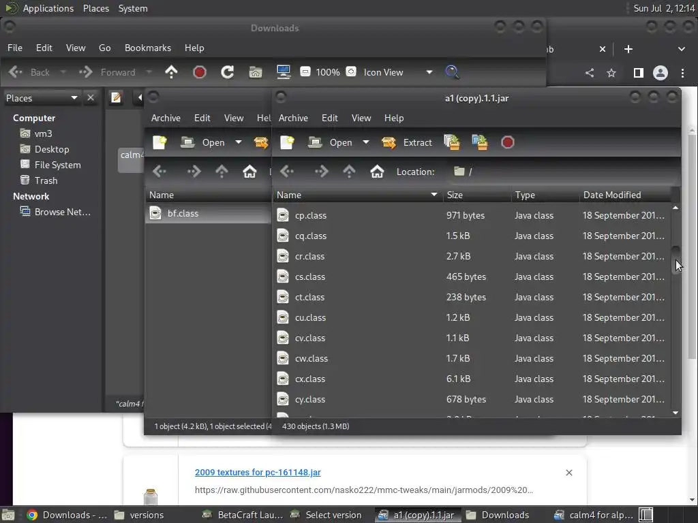Click the new archive icon in a1 (copy).1.1.jar window
Image resolution: width=698 pixels, height=523 pixels.
[287, 142]
